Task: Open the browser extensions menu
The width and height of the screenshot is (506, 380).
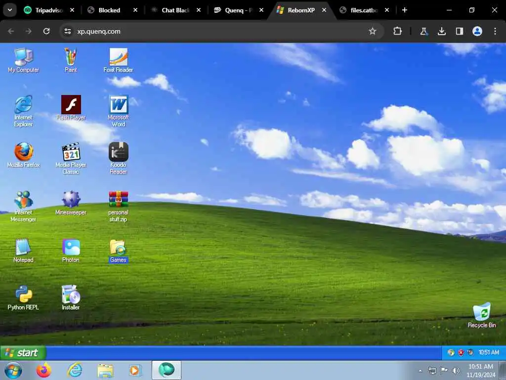Action: click(x=397, y=31)
